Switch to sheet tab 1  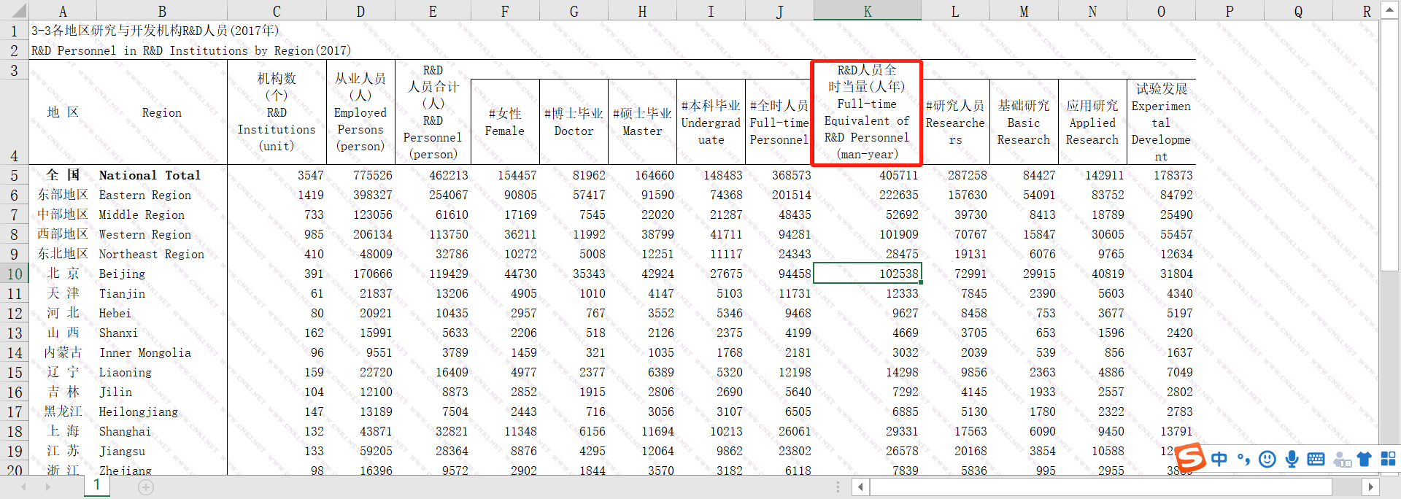coord(96,486)
